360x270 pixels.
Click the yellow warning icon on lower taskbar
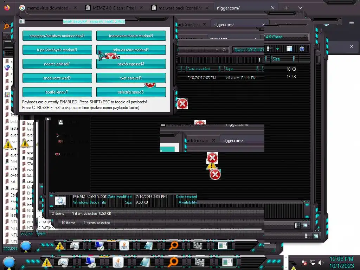coord(47,262)
